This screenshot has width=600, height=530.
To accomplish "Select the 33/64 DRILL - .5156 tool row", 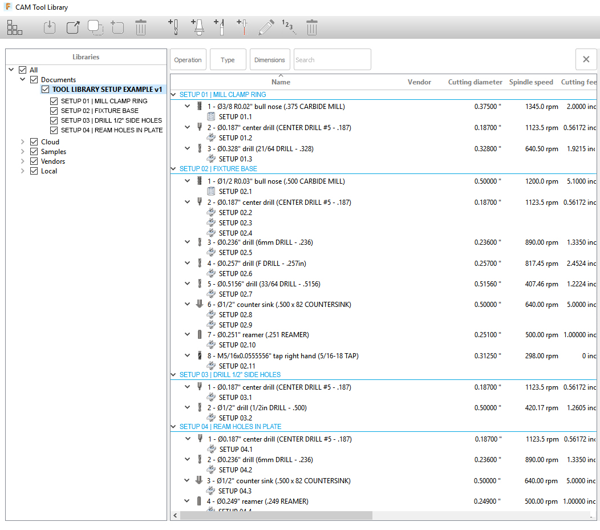I will tap(383, 284).
